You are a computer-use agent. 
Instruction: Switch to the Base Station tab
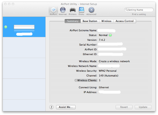click(x=90, y=21)
